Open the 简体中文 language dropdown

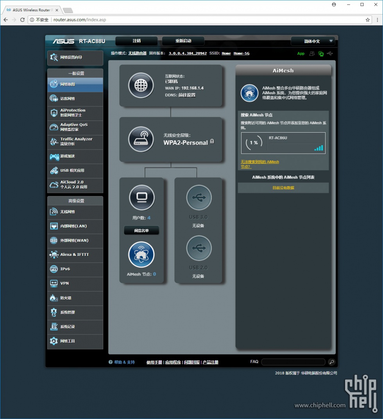(x=314, y=41)
